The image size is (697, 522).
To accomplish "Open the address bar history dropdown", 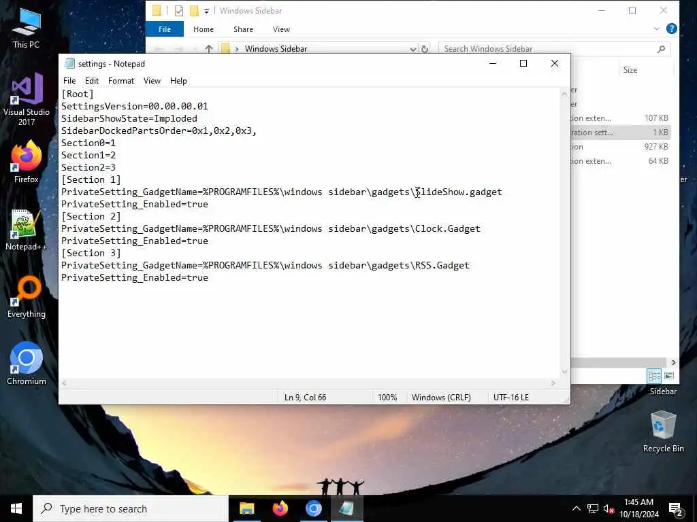I will point(413,49).
